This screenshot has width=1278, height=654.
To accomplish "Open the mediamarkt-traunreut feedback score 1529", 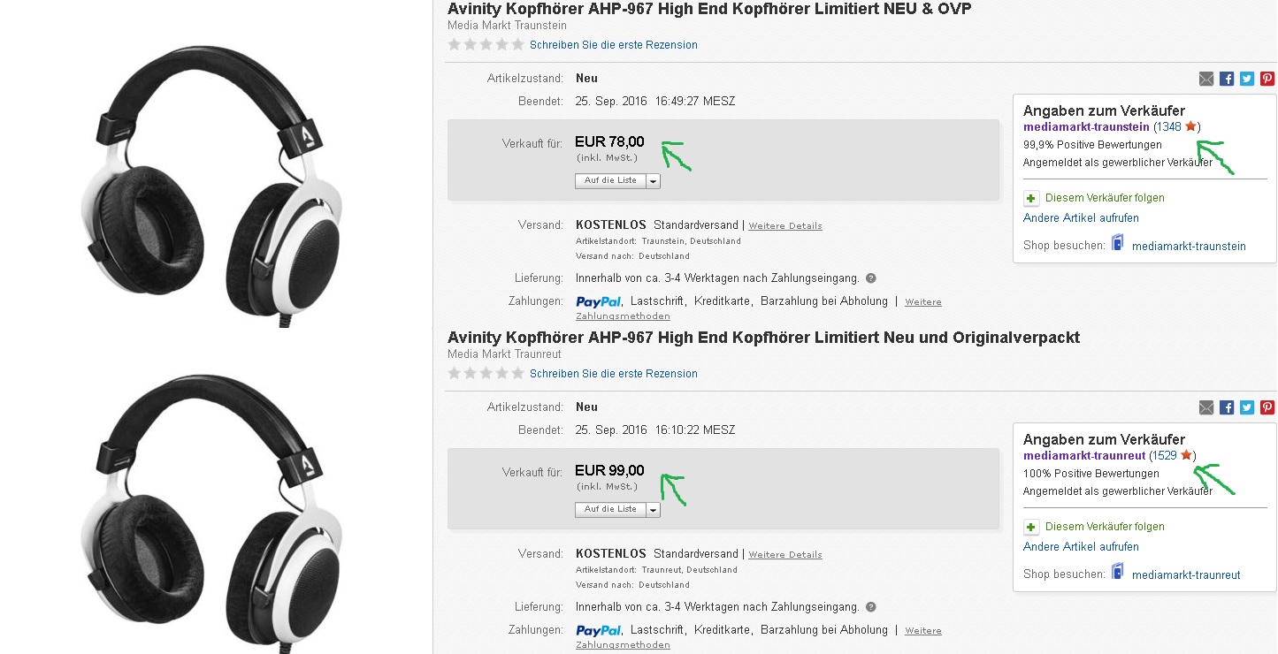I will pos(1163,456).
